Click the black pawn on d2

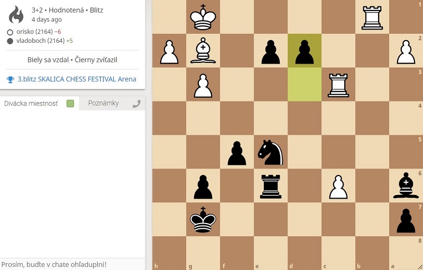click(x=305, y=51)
